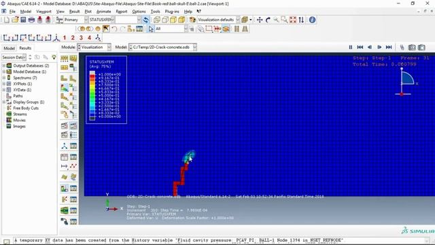The image size is (435, 245).
Task: Jump to last animation frame
Action: point(389,47)
